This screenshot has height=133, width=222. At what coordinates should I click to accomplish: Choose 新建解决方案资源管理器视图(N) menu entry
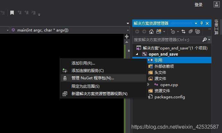click(x=103, y=94)
